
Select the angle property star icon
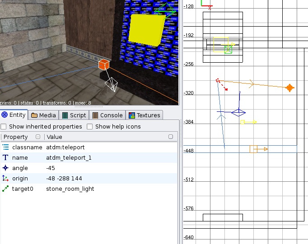click(5, 168)
